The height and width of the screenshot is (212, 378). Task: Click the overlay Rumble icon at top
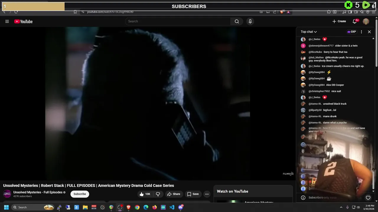click(366, 5)
